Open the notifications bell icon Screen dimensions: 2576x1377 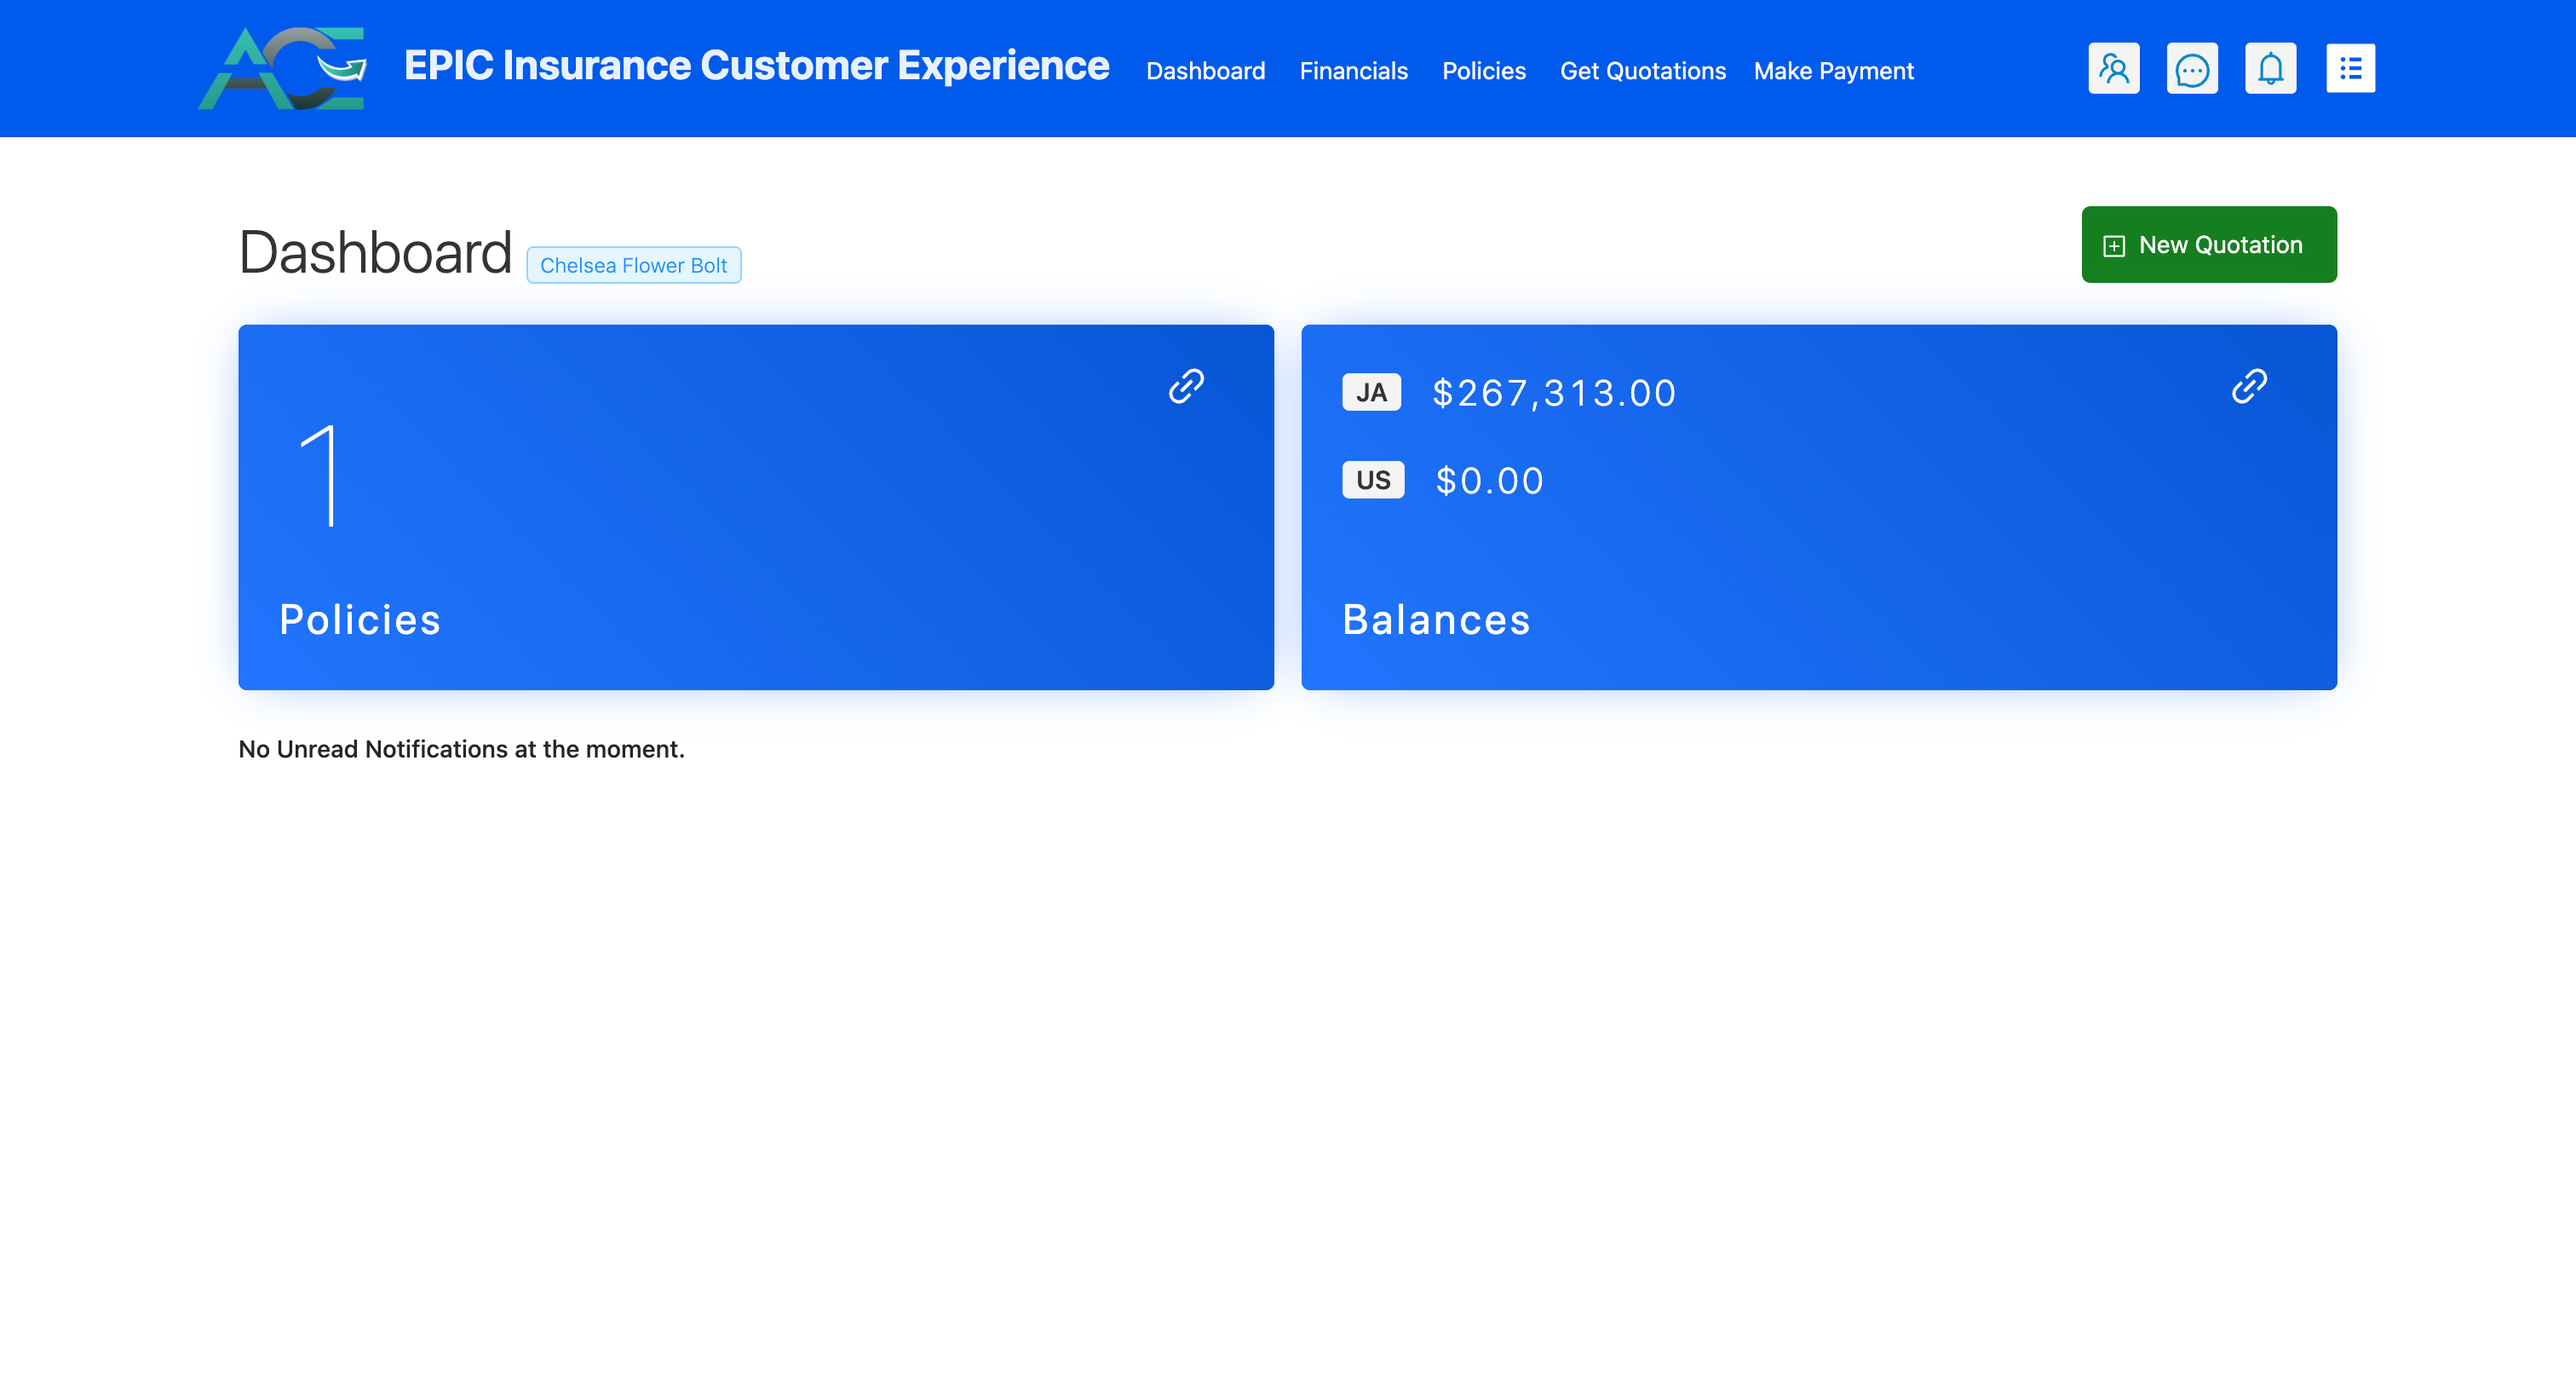point(2270,68)
